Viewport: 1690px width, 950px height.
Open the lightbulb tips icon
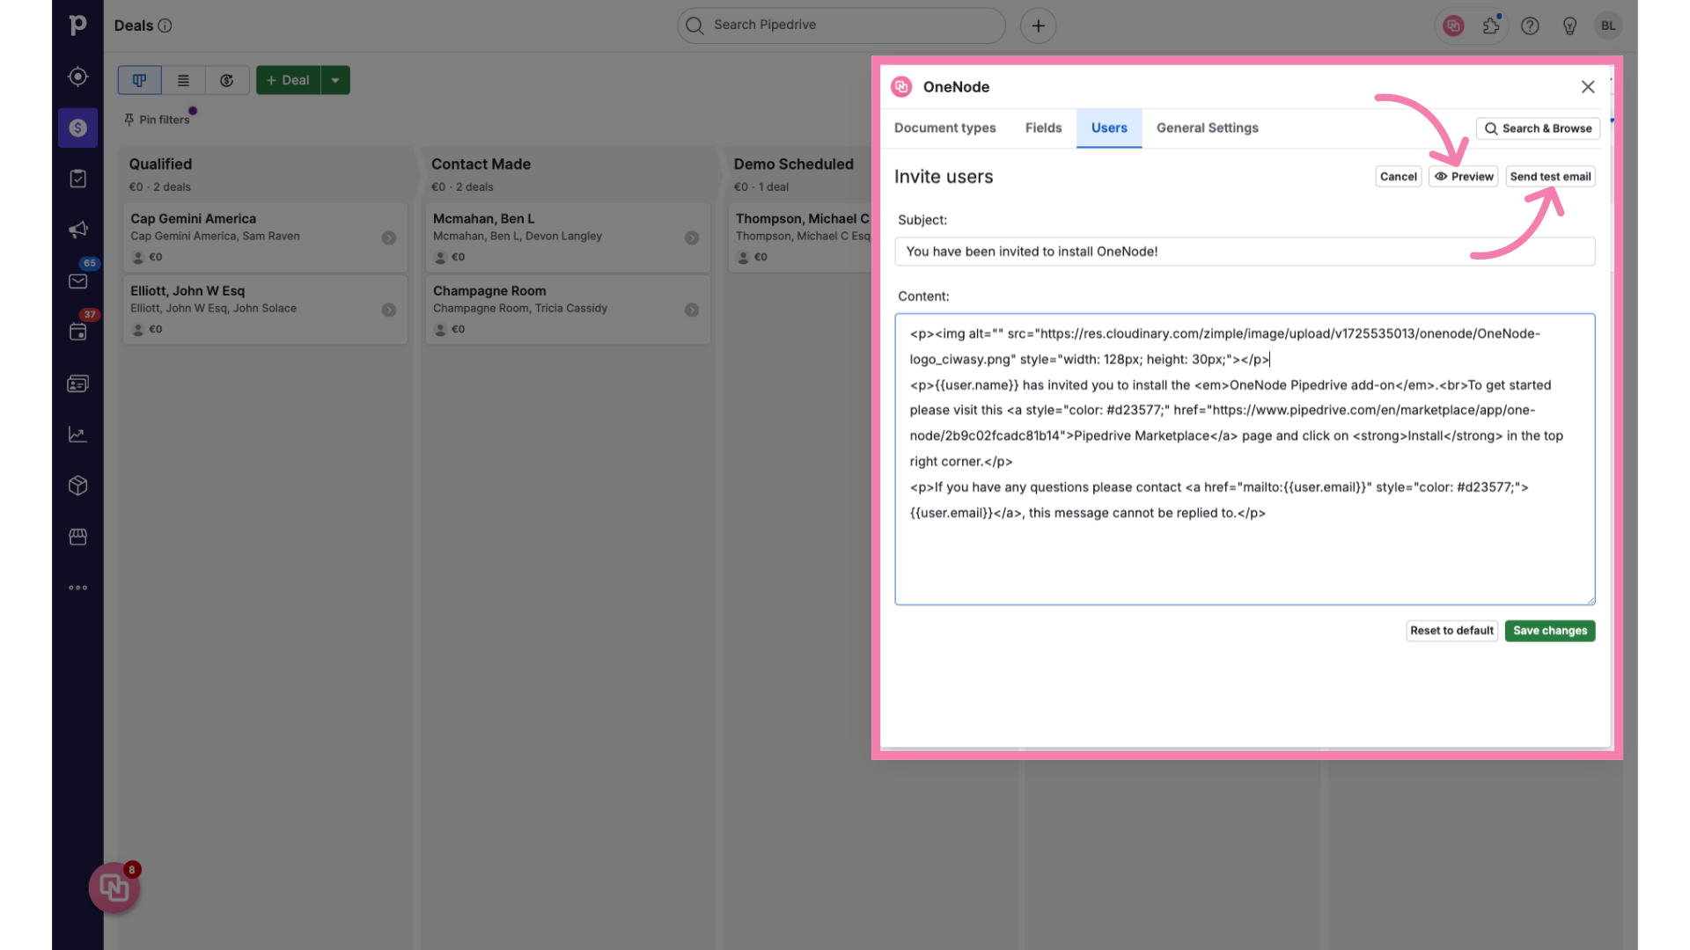coord(1569,26)
